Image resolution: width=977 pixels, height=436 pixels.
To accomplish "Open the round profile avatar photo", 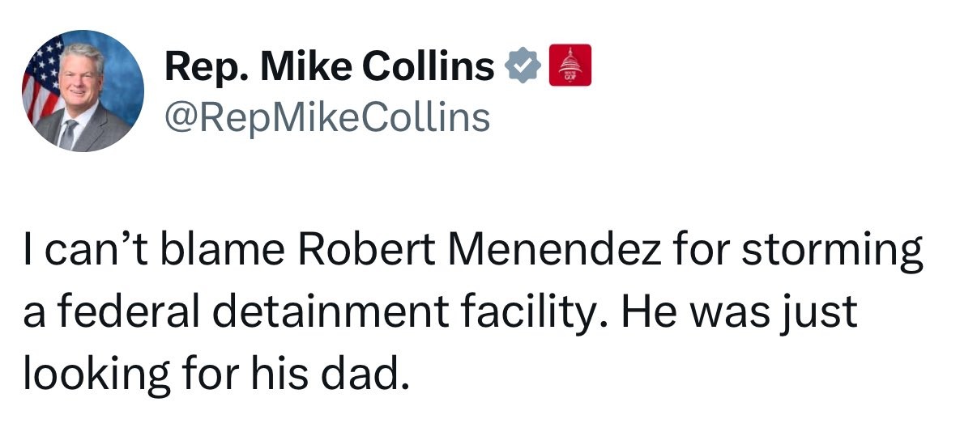I will click(83, 91).
